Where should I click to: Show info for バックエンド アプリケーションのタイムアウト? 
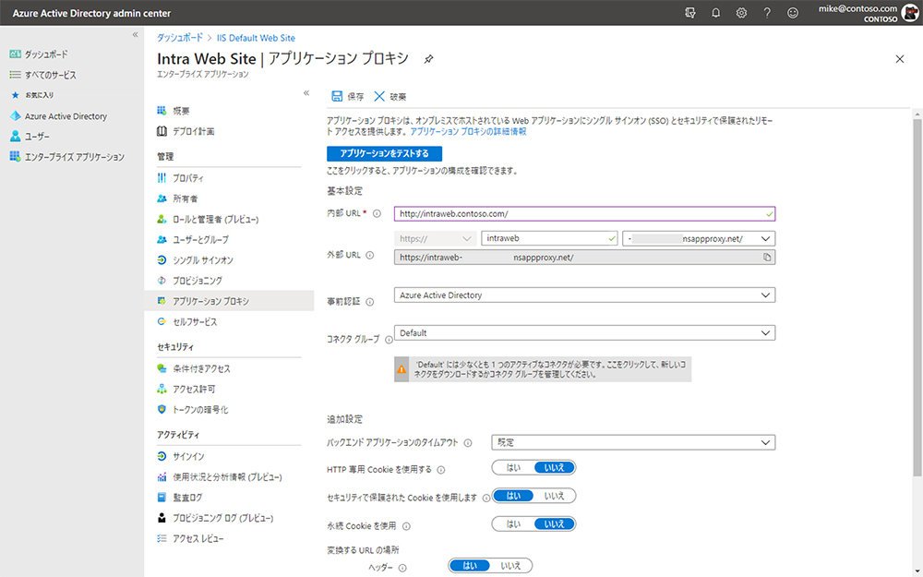468,443
